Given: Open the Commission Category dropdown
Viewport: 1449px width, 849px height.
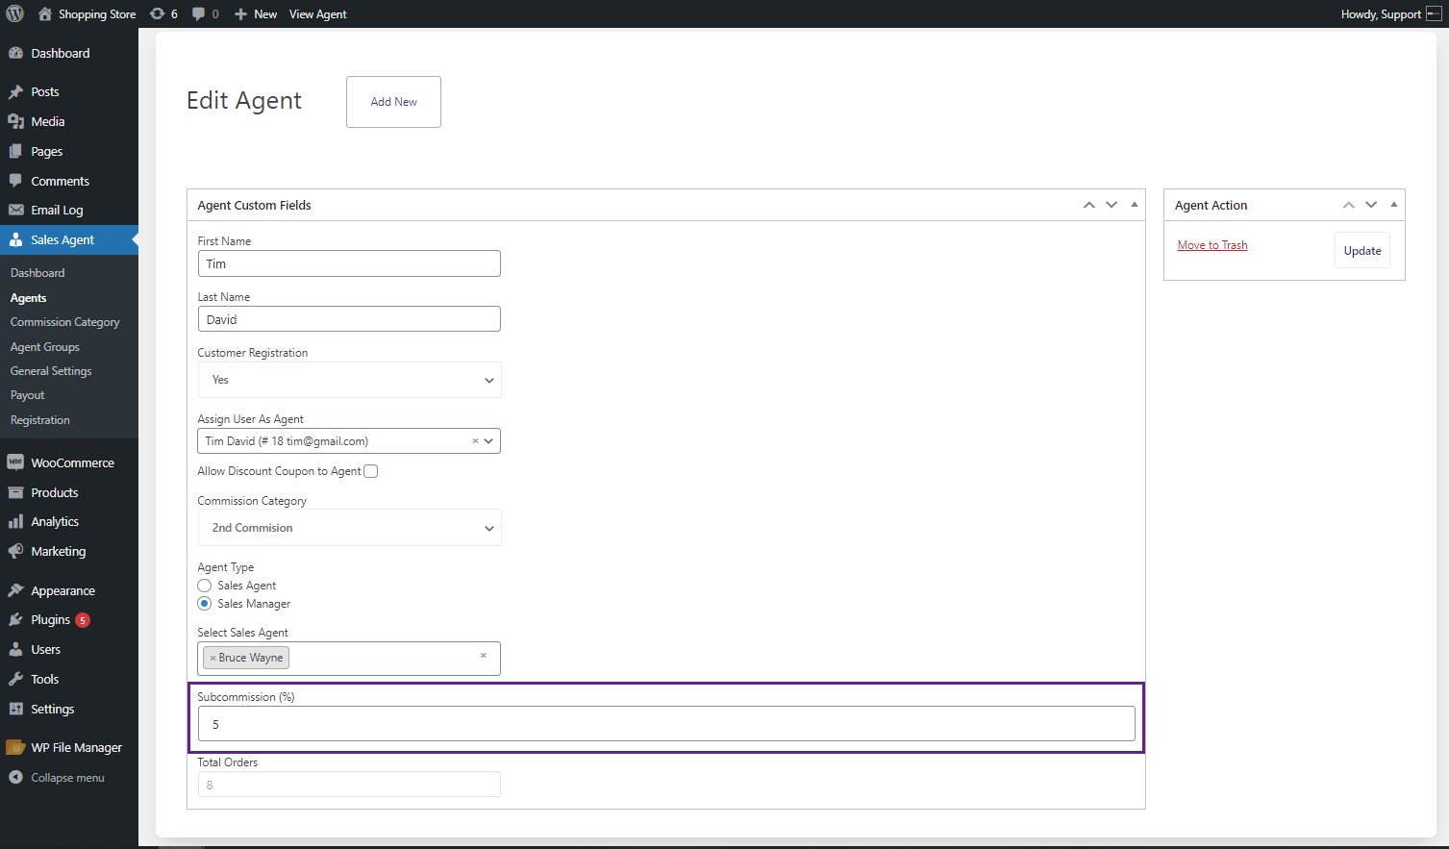Looking at the screenshot, I should [x=350, y=528].
